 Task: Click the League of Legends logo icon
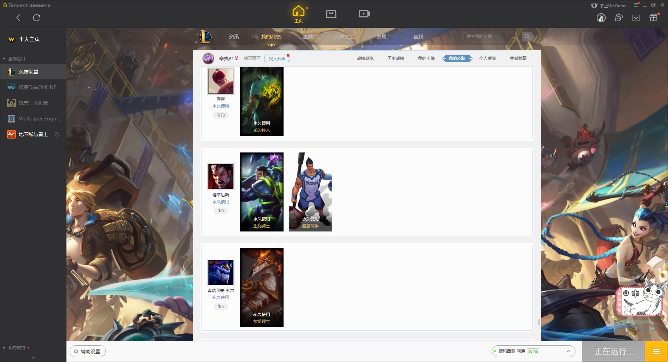pos(206,37)
